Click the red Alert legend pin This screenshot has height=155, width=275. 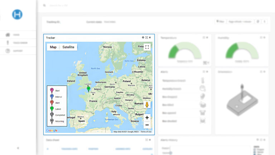point(52,103)
